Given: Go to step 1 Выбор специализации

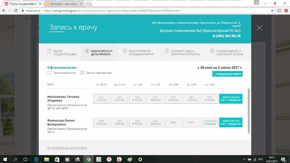Looking at the screenshot, I should [x=62, y=53].
